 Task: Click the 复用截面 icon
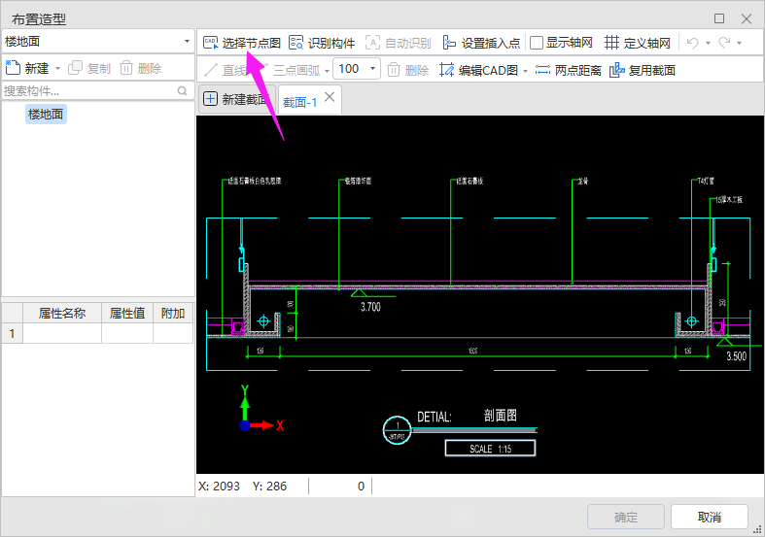pos(616,70)
